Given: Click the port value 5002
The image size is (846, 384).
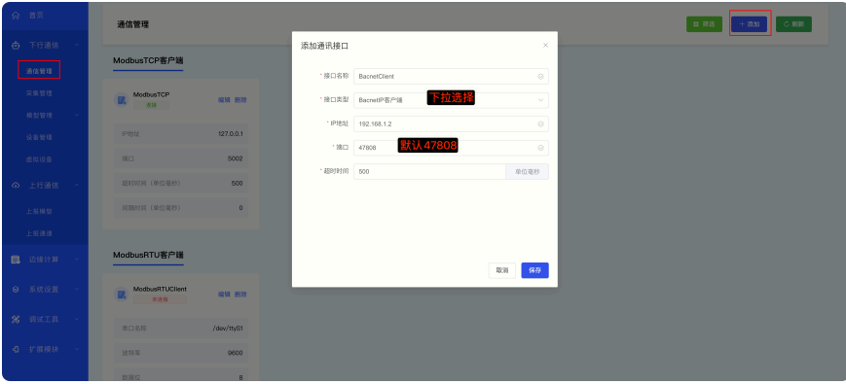Looking at the screenshot, I should tap(236, 158).
